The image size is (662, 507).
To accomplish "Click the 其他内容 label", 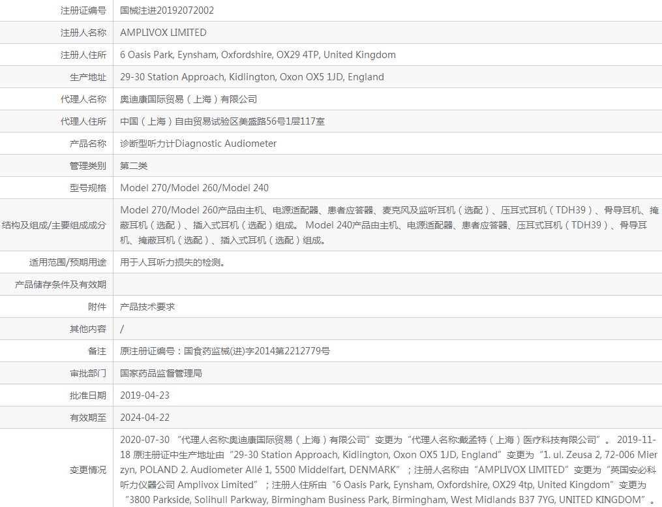I will pyautogui.click(x=88, y=329).
